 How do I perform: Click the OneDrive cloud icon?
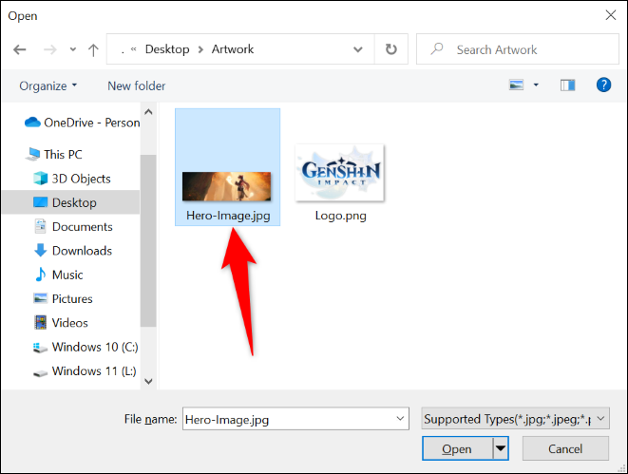tap(32, 123)
